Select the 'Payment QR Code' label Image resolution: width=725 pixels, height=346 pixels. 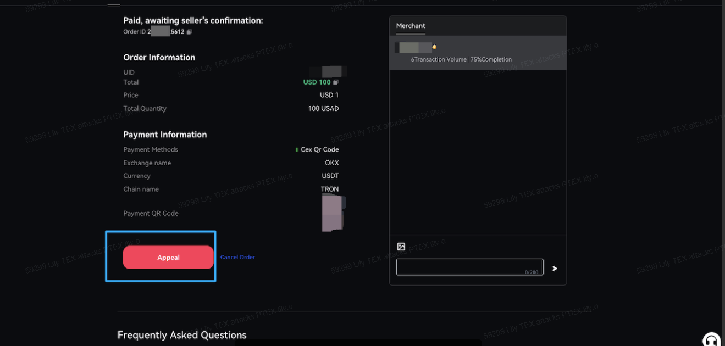click(x=151, y=214)
